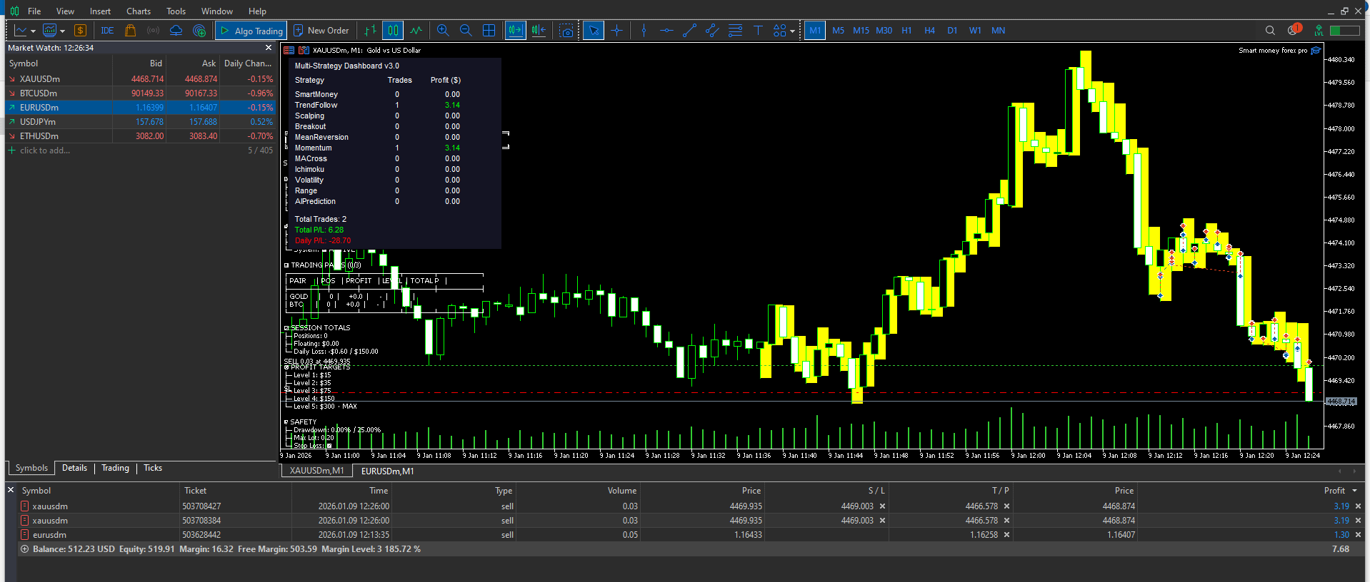Click the zoom out magnifier icon

click(x=466, y=31)
